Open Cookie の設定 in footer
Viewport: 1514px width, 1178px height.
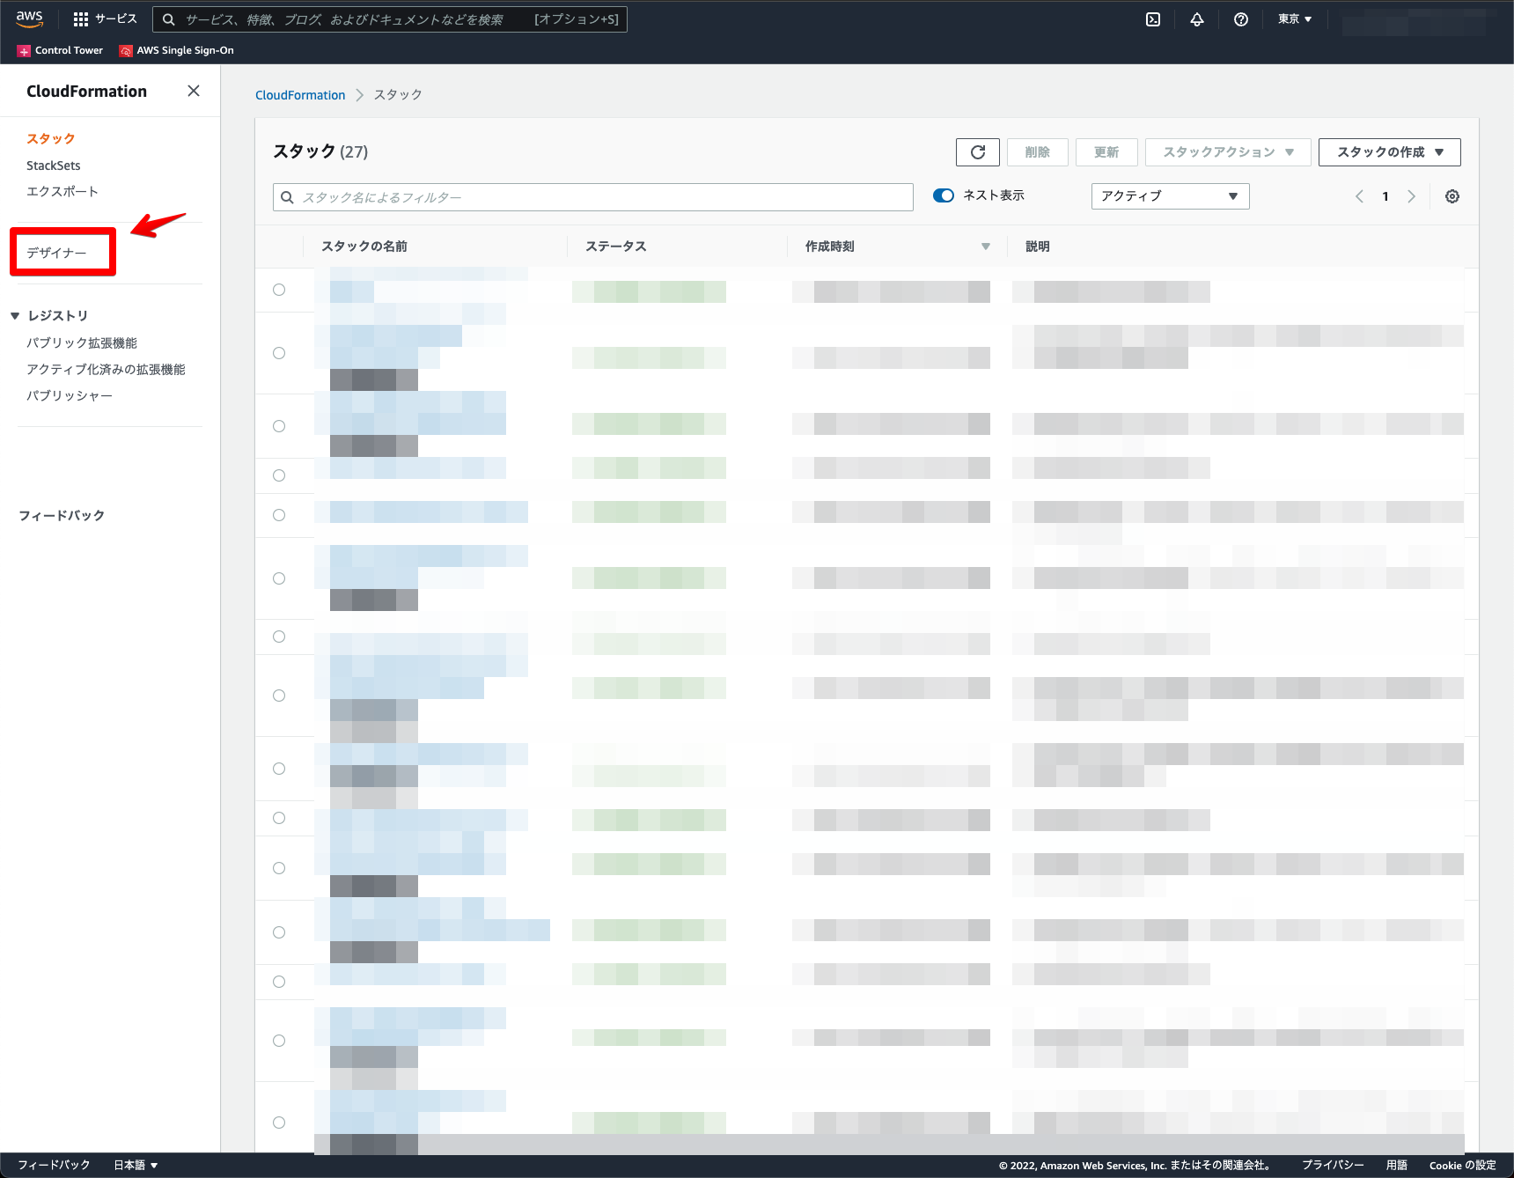[1463, 1165]
